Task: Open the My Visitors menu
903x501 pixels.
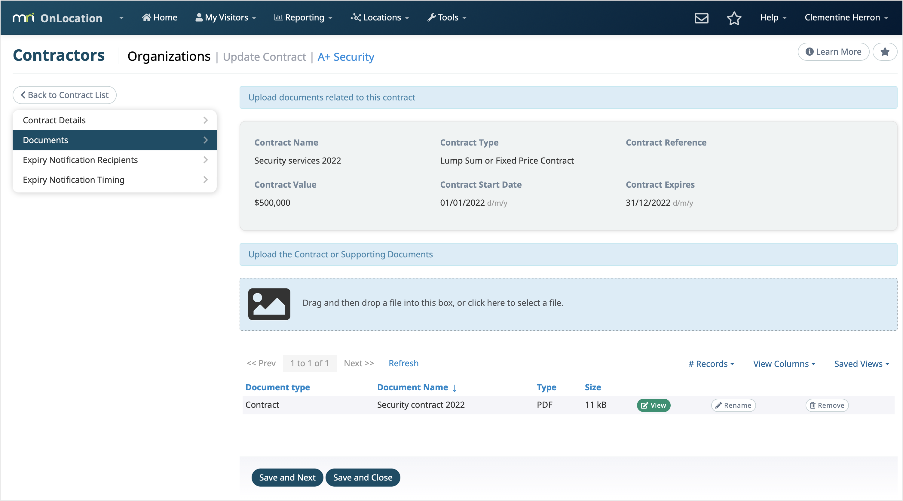Action: [x=225, y=17]
